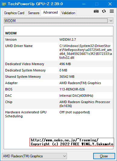Select the WDDM 2.7 version value
117x161 pixels.
[68, 39]
